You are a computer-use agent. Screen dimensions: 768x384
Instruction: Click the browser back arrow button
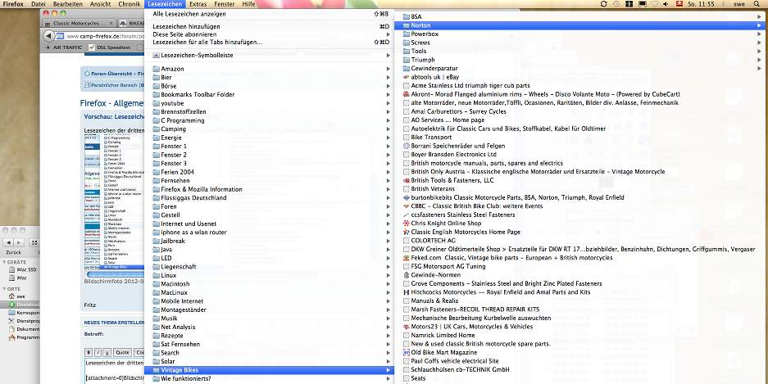click(x=48, y=36)
